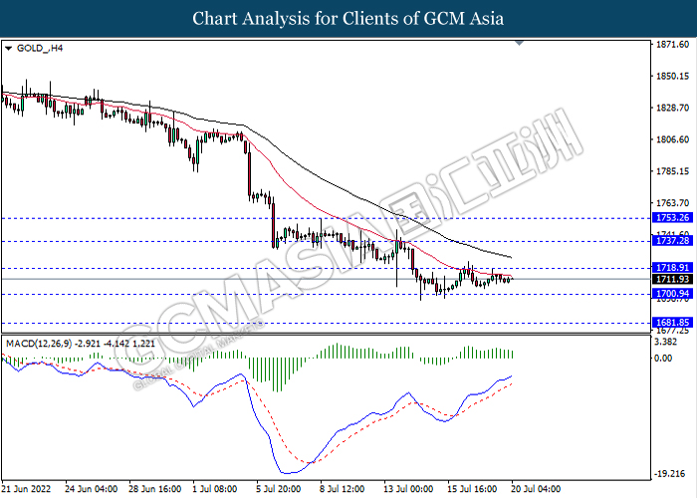Screen dimensions: 697x498
Task: Click the Chart Analysis for Clients title
Action: click(348, 19)
